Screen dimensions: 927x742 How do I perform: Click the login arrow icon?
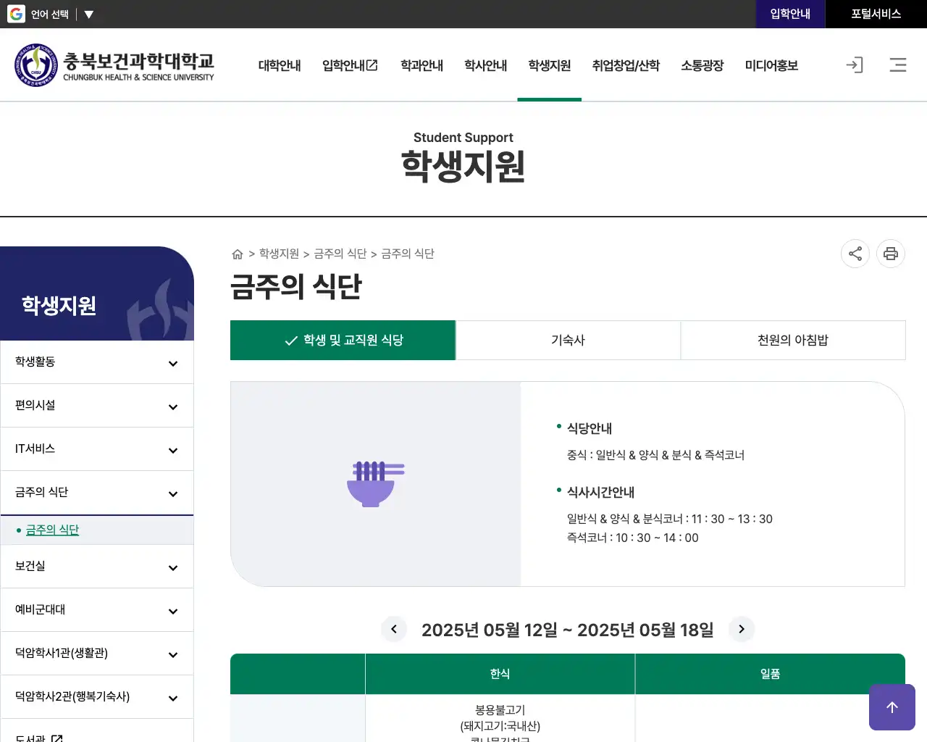(x=855, y=65)
